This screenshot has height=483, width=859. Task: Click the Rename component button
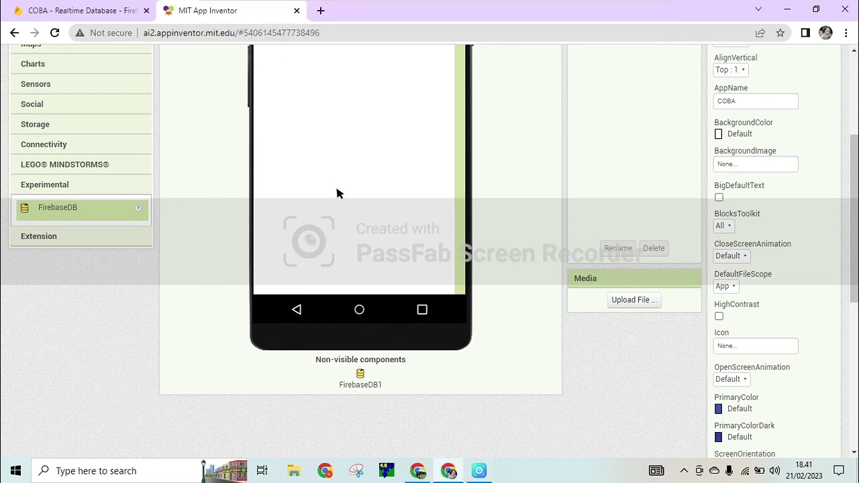[x=618, y=248]
